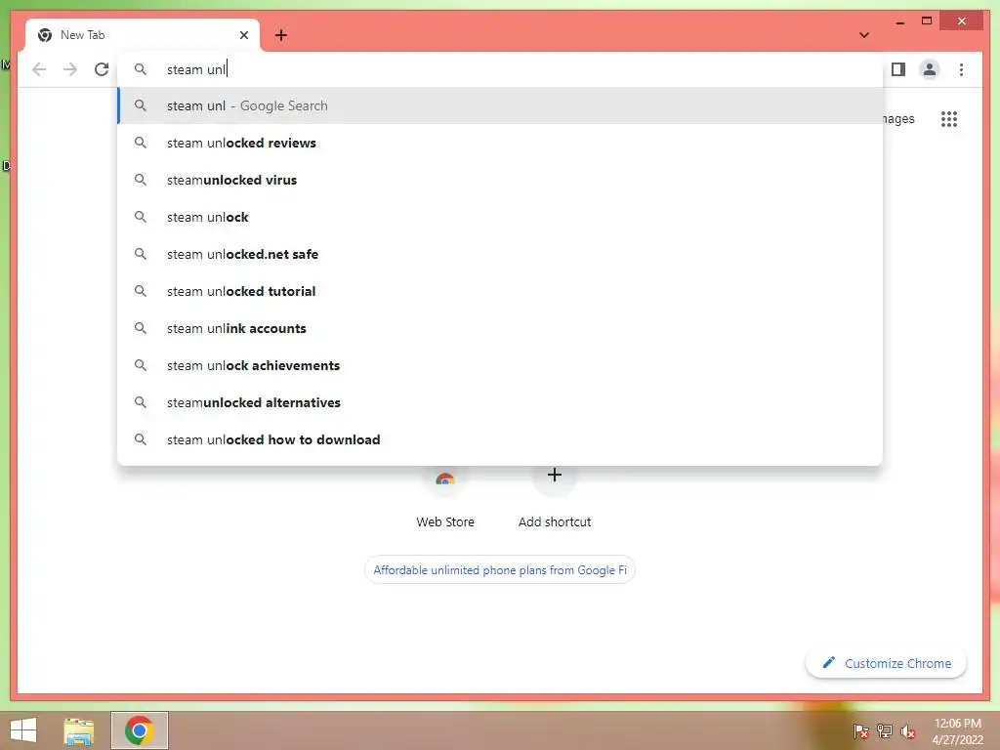Pick the 'steam unlock' suggestion
Viewport: 1000px width, 750px height.
click(500, 217)
